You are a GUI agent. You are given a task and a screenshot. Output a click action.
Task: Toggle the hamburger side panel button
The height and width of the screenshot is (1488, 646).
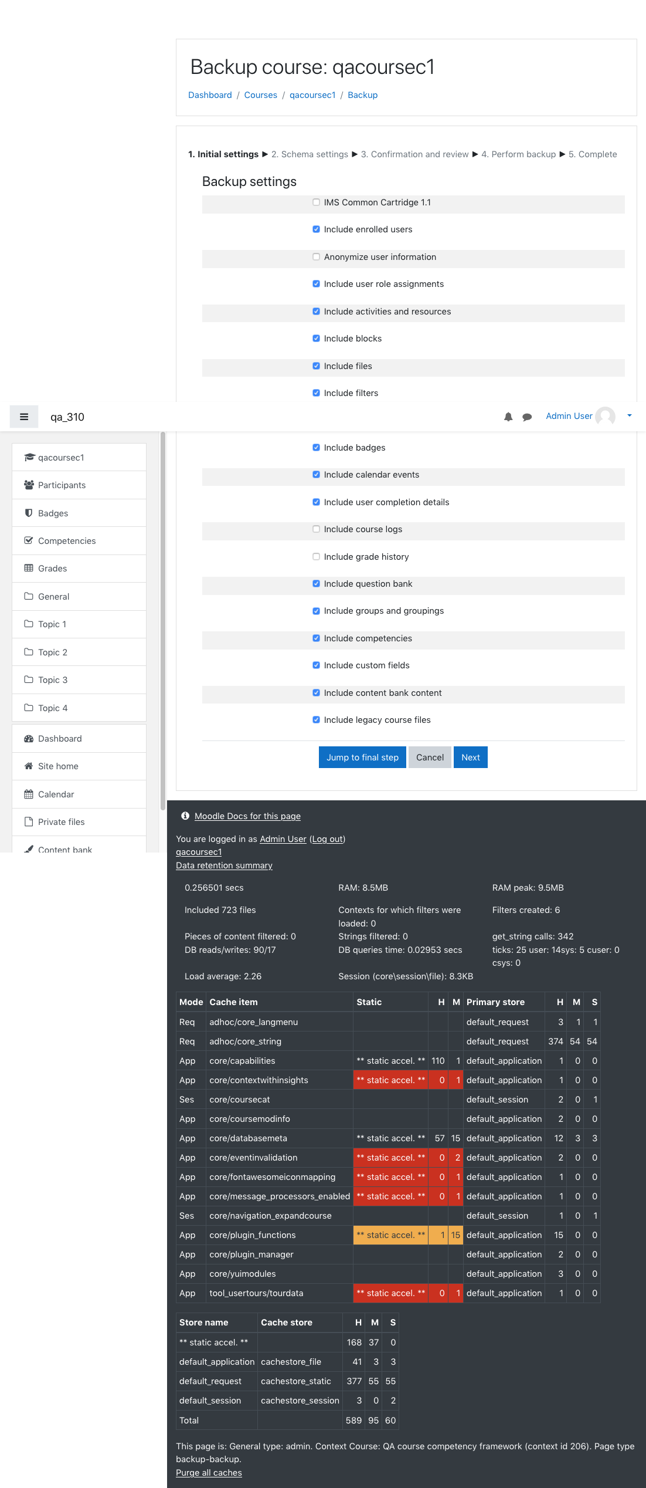[24, 417]
